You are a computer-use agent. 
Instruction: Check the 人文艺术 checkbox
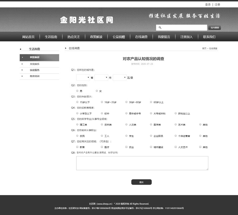(x=175, y=147)
